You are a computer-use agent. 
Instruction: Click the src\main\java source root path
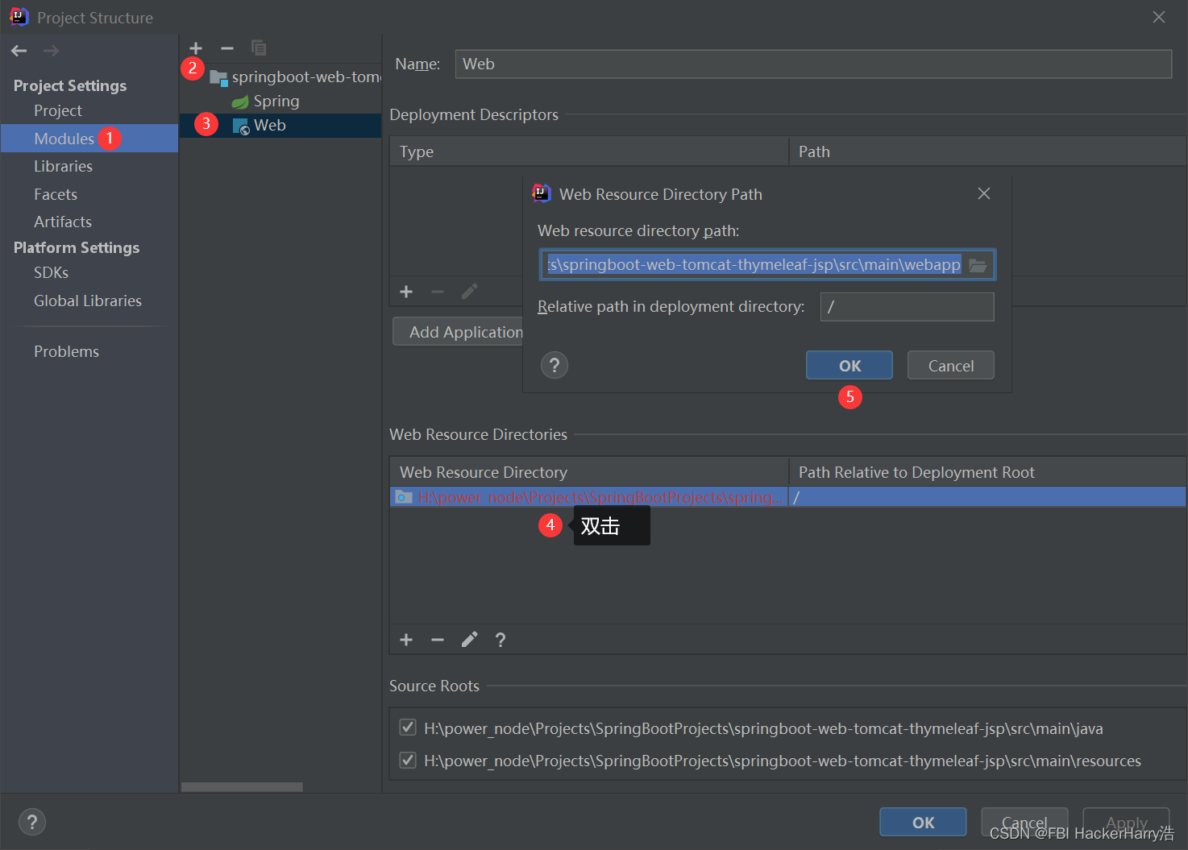[763, 728]
